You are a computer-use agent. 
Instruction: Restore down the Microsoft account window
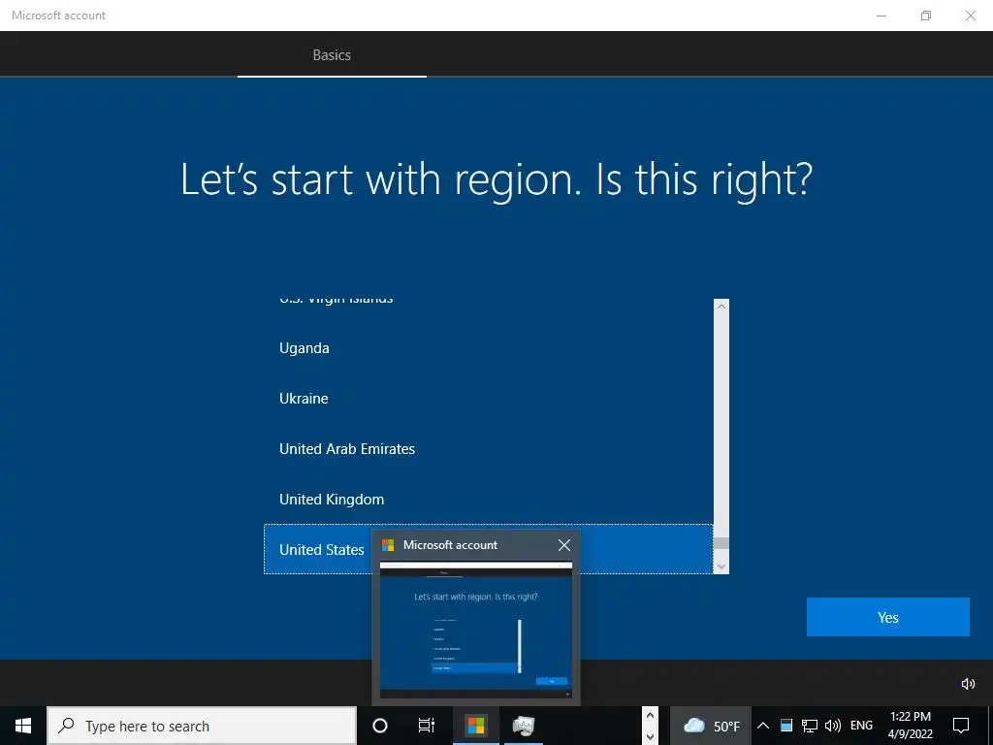click(x=926, y=16)
